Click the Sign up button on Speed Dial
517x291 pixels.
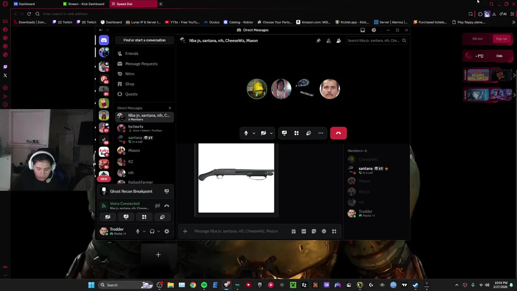pos(501,39)
